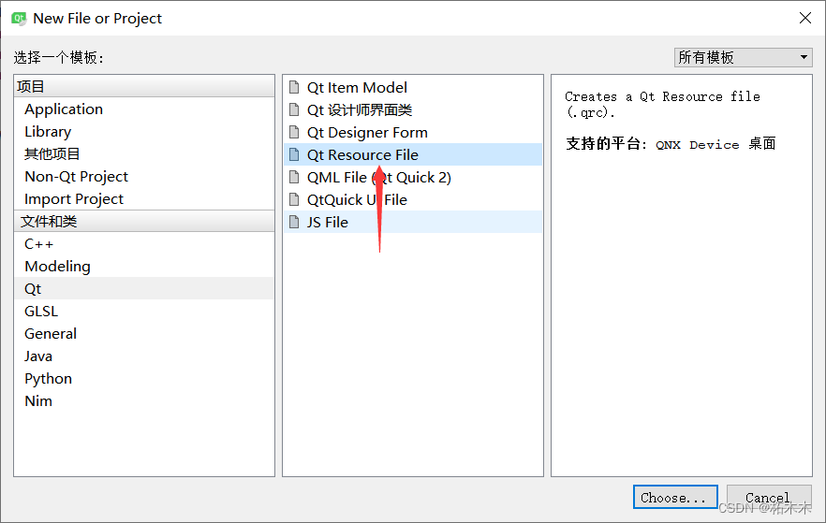826x523 pixels.
Task: Select Application project category
Action: (144, 109)
